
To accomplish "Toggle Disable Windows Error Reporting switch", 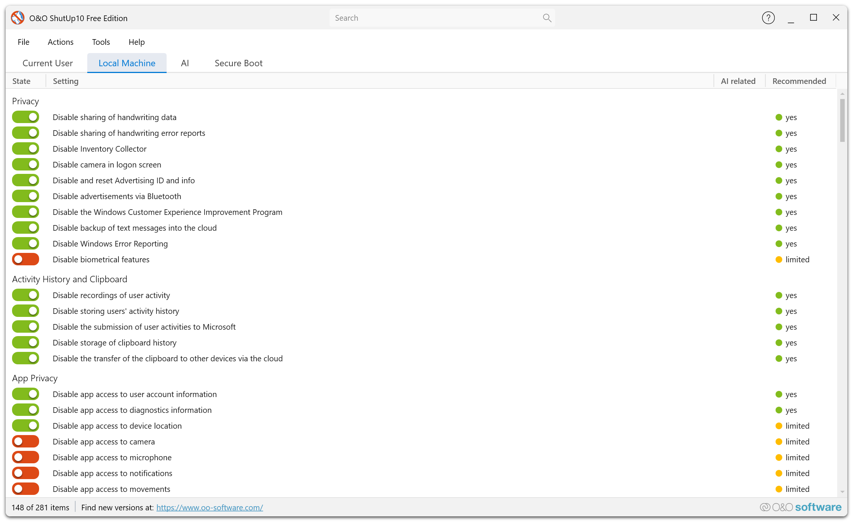I will pyautogui.click(x=26, y=243).
